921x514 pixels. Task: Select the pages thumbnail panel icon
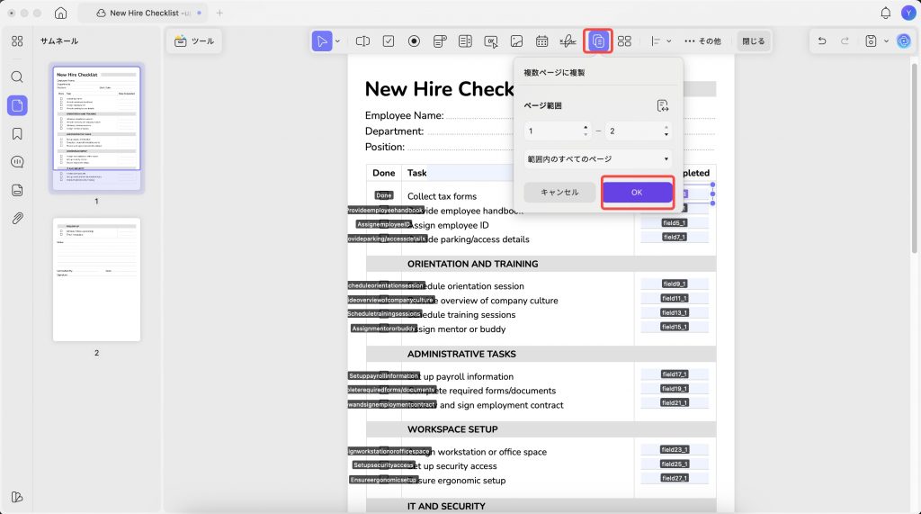click(17, 105)
